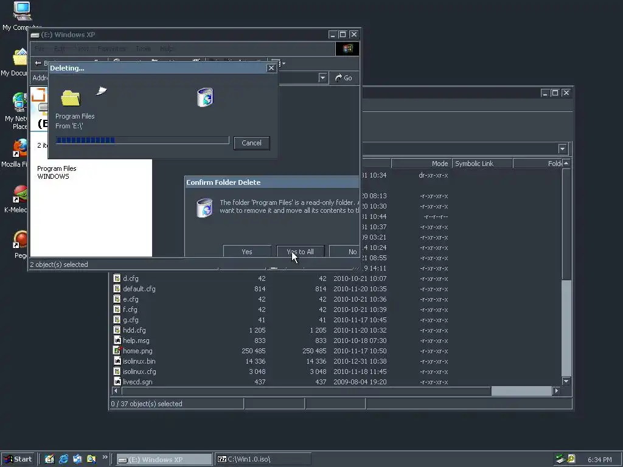This screenshot has width=623, height=467.
Task: Open the path dropdown in 7-Zip window
Action: pos(562,149)
